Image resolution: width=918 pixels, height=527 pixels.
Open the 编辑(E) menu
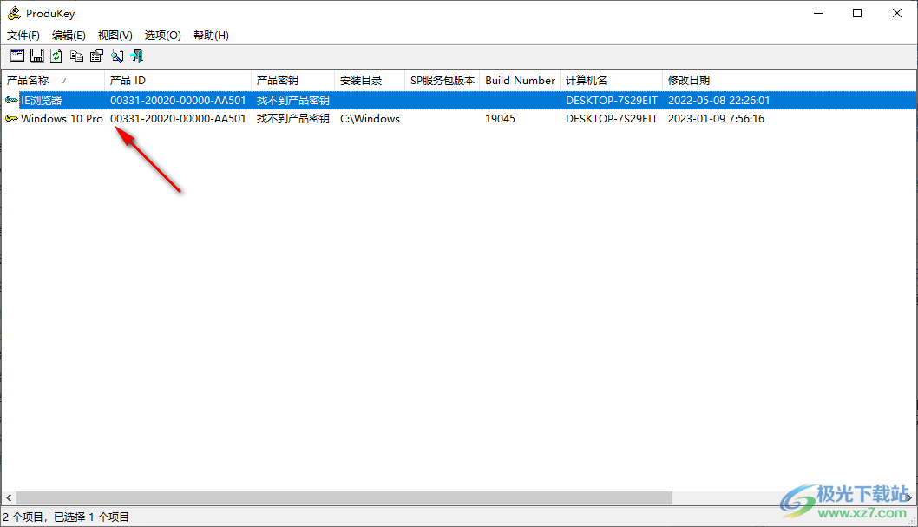point(69,35)
